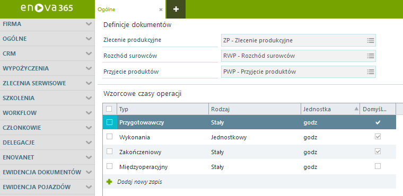Viewport: 403px width, 196px height.
Task: Open the DELEGACJE sidebar menu
Action: pyautogui.click(x=47, y=142)
